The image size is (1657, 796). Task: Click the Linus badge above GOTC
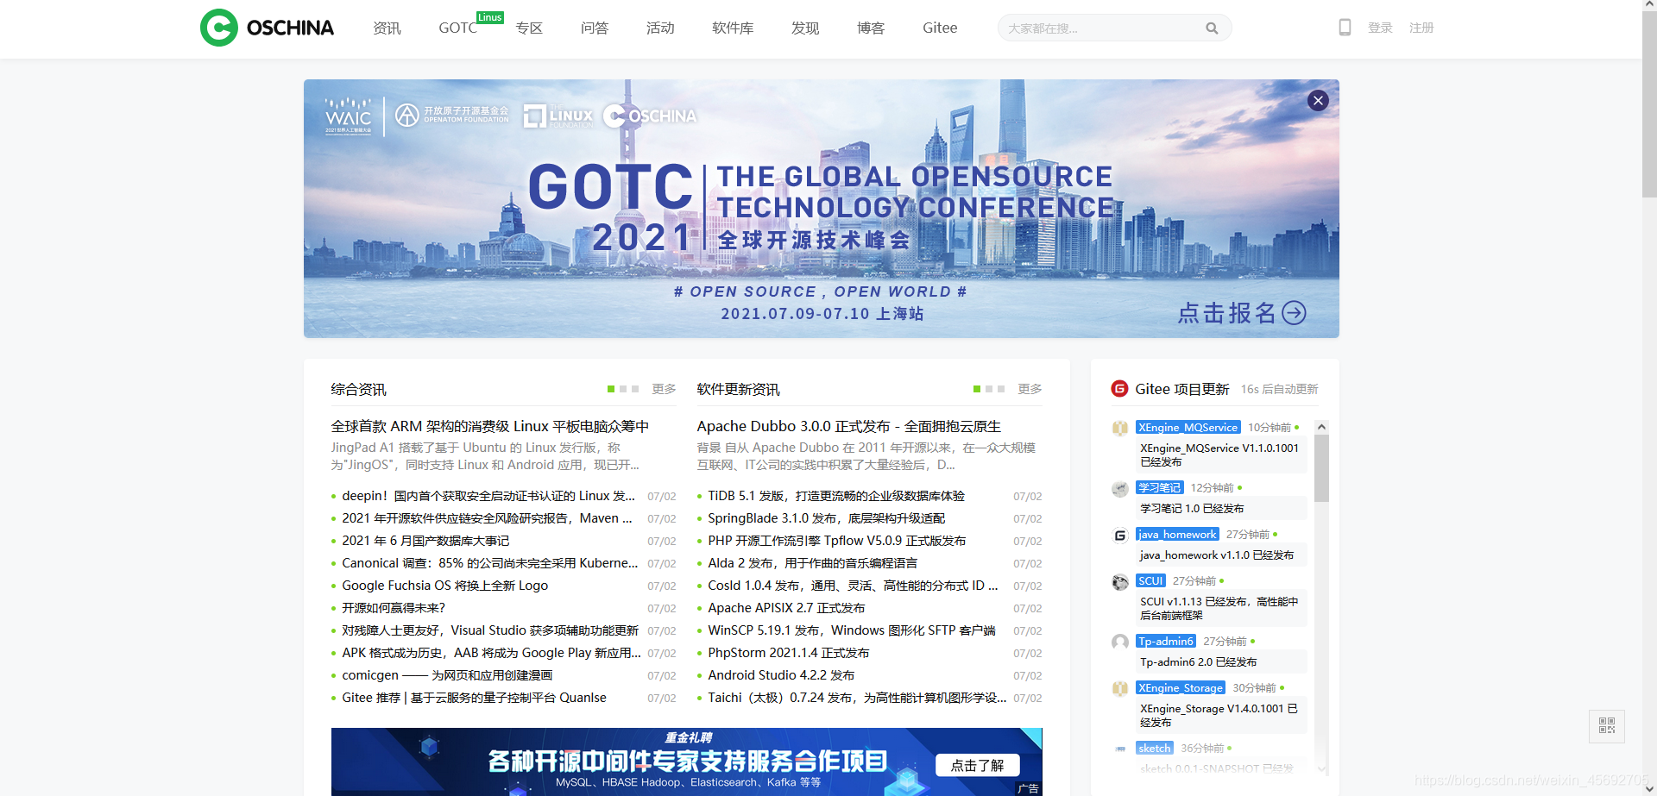pyautogui.click(x=489, y=17)
